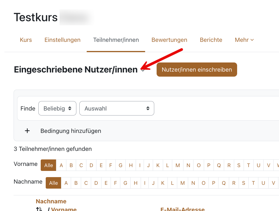This screenshot has width=279, height=211.
Task: Filter Nachname by letter J
Action: [153, 183]
